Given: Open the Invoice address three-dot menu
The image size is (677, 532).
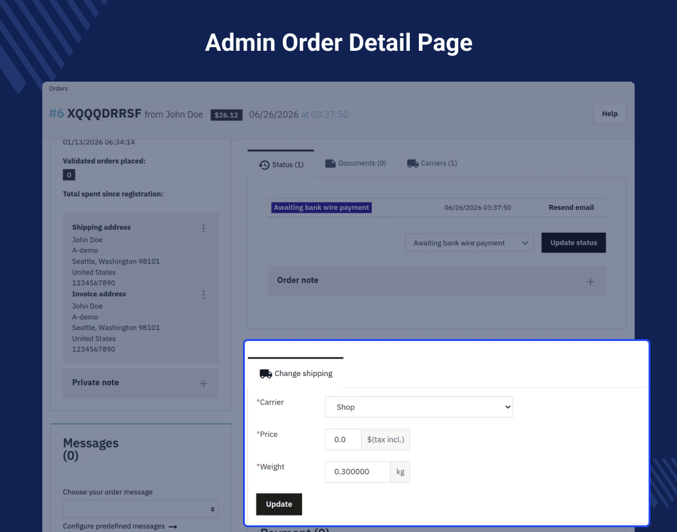Looking at the screenshot, I should [x=203, y=294].
